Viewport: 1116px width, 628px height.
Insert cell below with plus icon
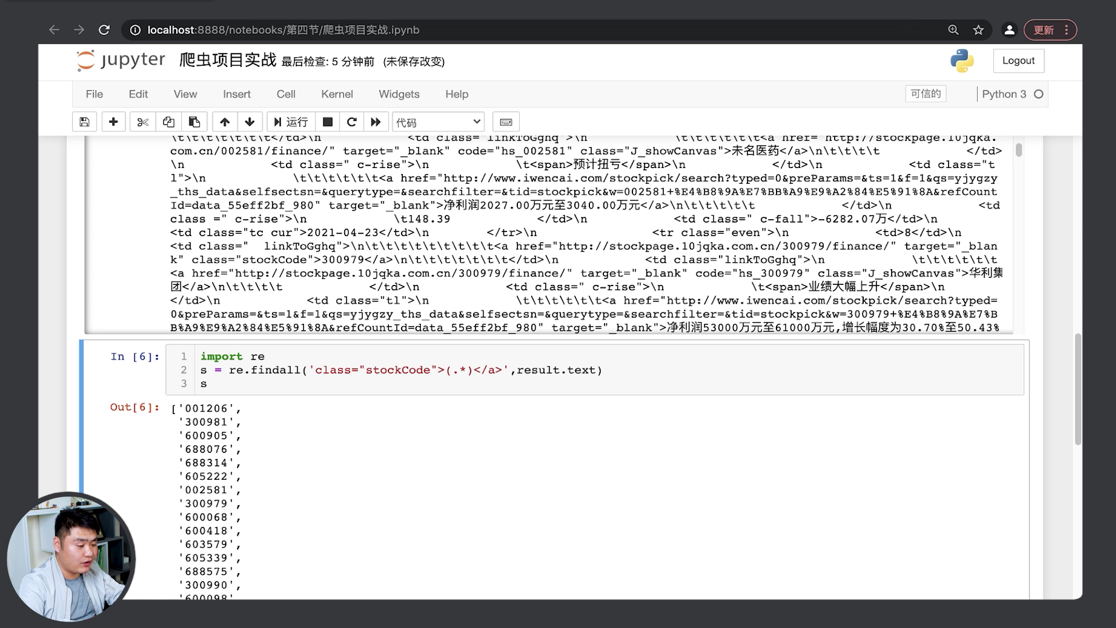point(113,122)
